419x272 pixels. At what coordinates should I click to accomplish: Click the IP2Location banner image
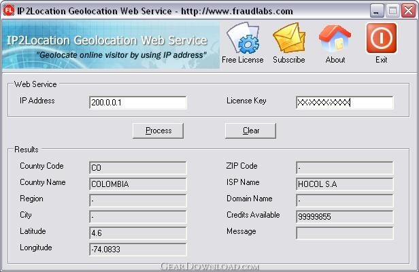[111, 45]
